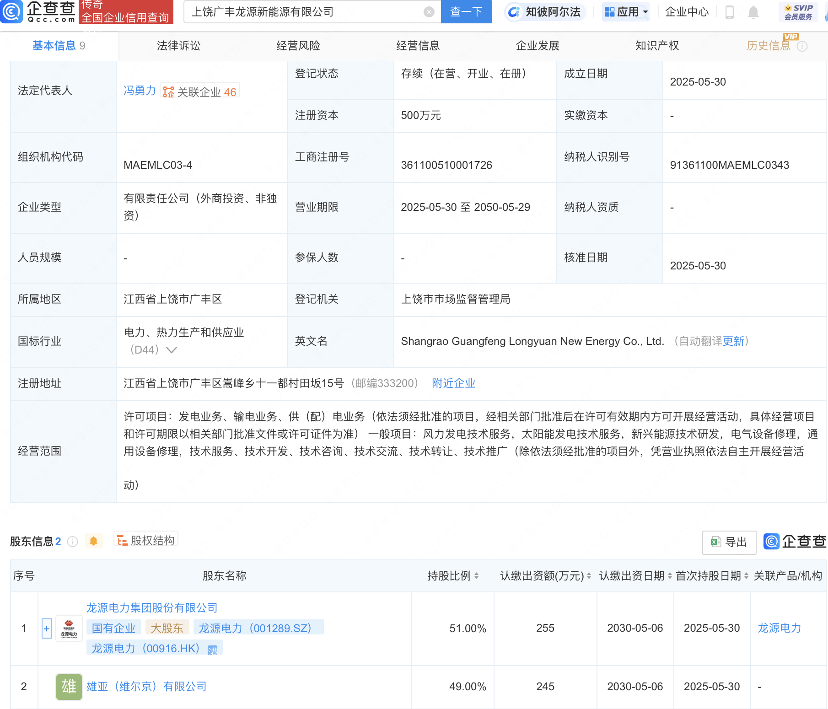This screenshot has width=828, height=709.
Task: Click the shareholder alert bell icon
Action: point(93,541)
